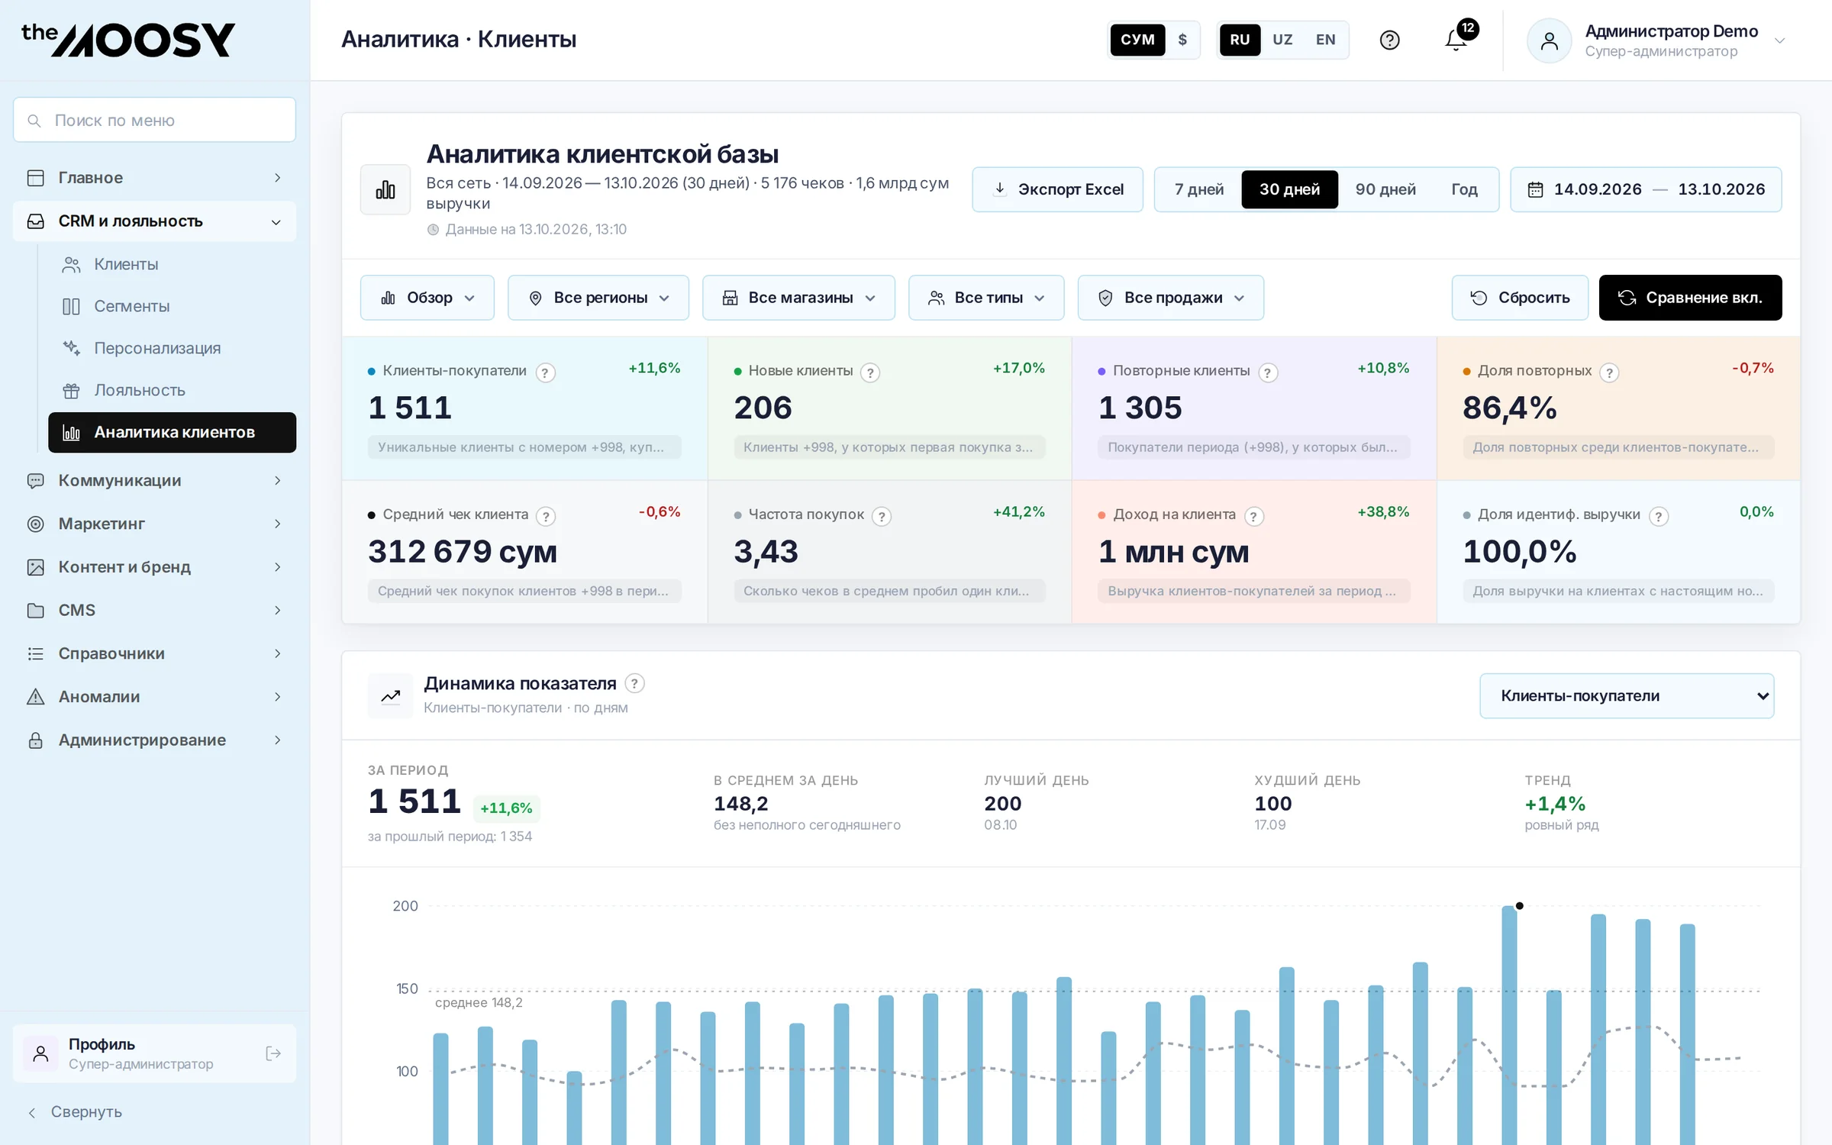Collapse sidebar with Свернуть
Screen dimensions: 1832x1145
coord(75,1111)
